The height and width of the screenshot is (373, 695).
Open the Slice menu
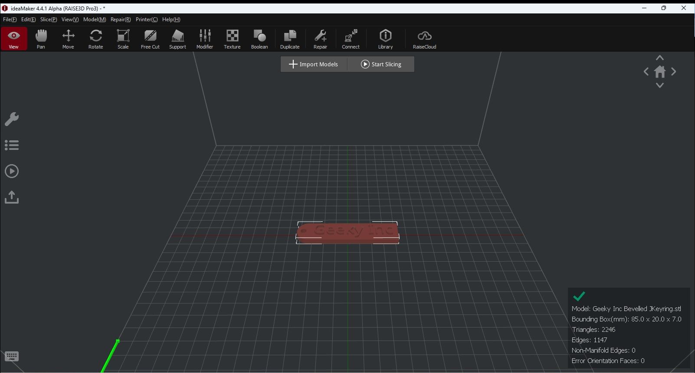coord(49,19)
